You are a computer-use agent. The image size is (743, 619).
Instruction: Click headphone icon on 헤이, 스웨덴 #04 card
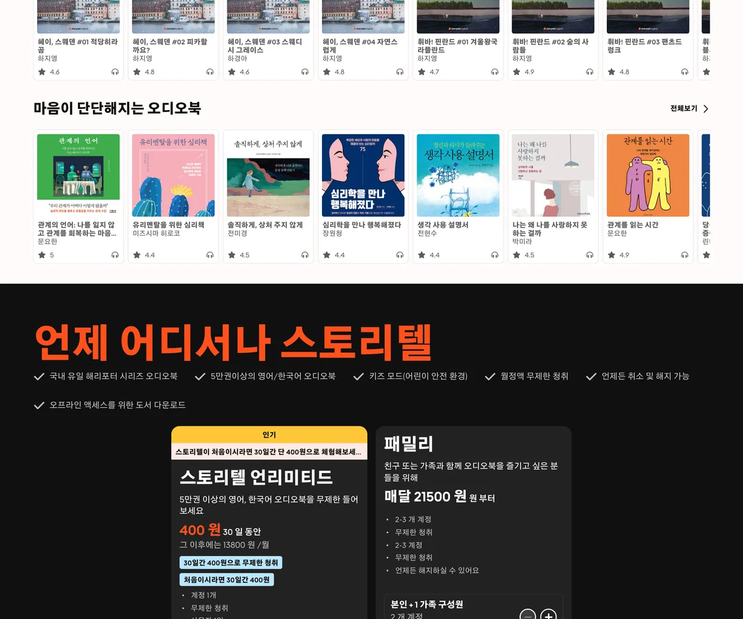pyautogui.click(x=400, y=72)
